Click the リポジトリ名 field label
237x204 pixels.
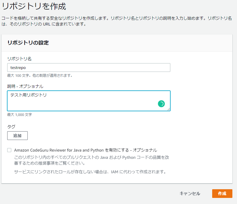coord(19,59)
